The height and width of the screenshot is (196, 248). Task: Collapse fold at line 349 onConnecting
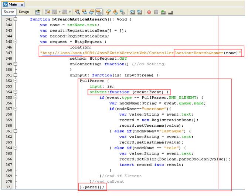(x=16, y=64)
